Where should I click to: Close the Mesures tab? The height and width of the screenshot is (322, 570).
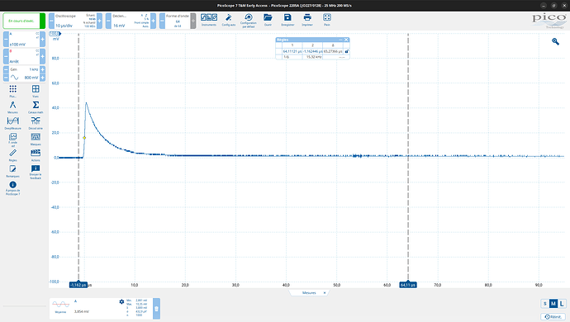tap(325, 293)
